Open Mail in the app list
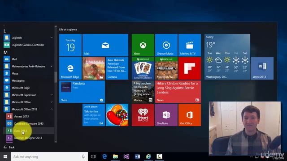287x161 pixels. coord(29,59)
